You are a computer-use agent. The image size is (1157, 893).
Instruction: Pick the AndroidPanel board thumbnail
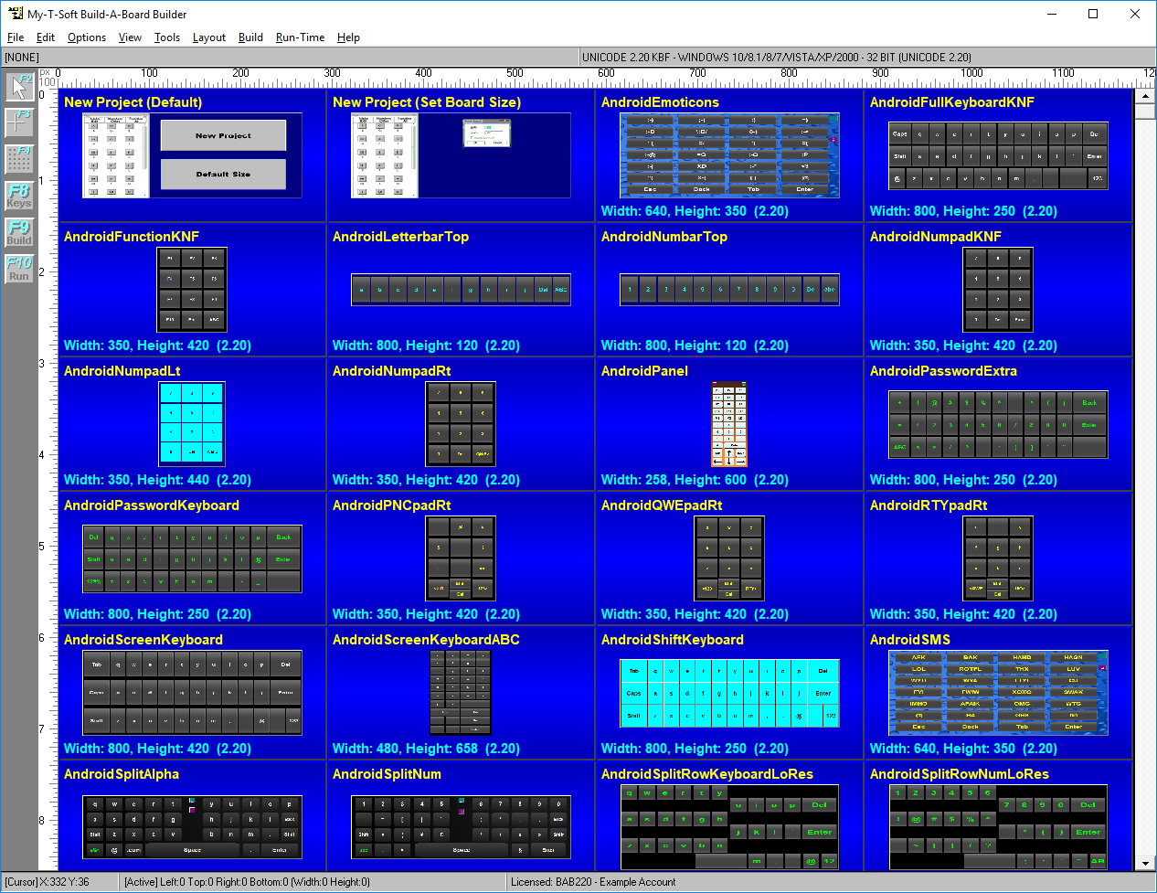[x=729, y=424]
